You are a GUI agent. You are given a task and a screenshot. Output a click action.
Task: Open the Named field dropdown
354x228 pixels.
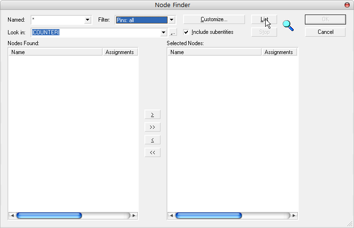pos(87,20)
